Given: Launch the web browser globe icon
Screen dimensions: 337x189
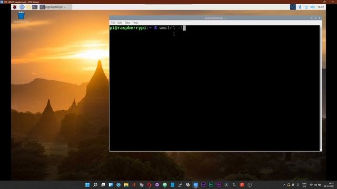Looking at the screenshot, I should pyautogui.click(x=22, y=7).
